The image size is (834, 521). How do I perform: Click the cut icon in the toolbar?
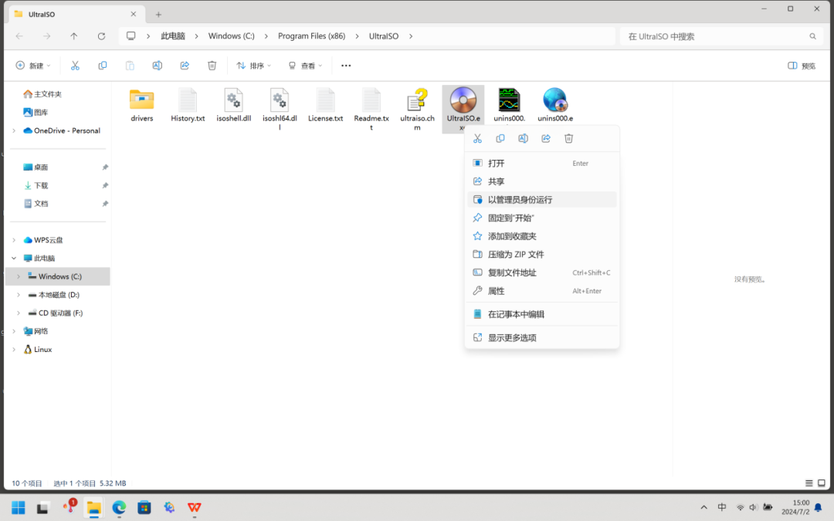pos(75,66)
